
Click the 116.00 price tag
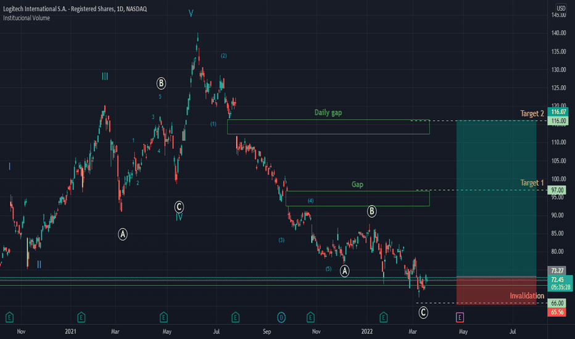(558, 121)
